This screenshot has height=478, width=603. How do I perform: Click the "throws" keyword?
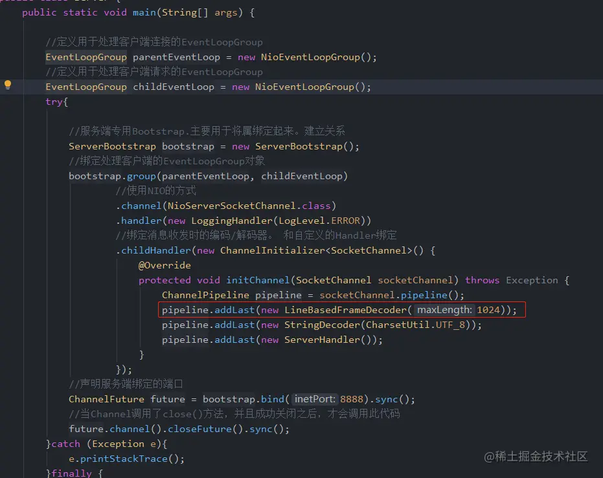(482, 280)
